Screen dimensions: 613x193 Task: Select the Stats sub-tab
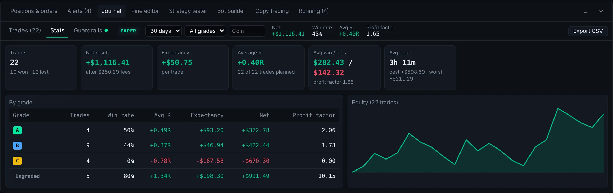(57, 30)
